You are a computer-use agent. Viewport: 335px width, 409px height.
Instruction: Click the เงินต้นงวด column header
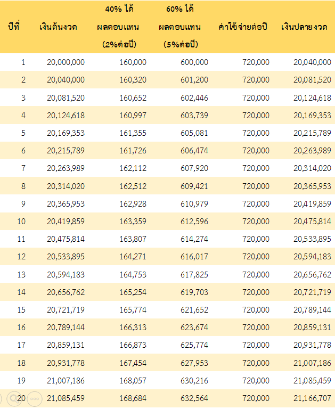pos(58,27)
